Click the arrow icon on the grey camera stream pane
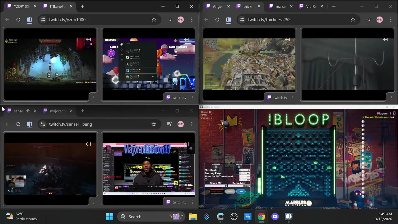Image resolution: width=398 pixels, height=224 pixels. 386,40
